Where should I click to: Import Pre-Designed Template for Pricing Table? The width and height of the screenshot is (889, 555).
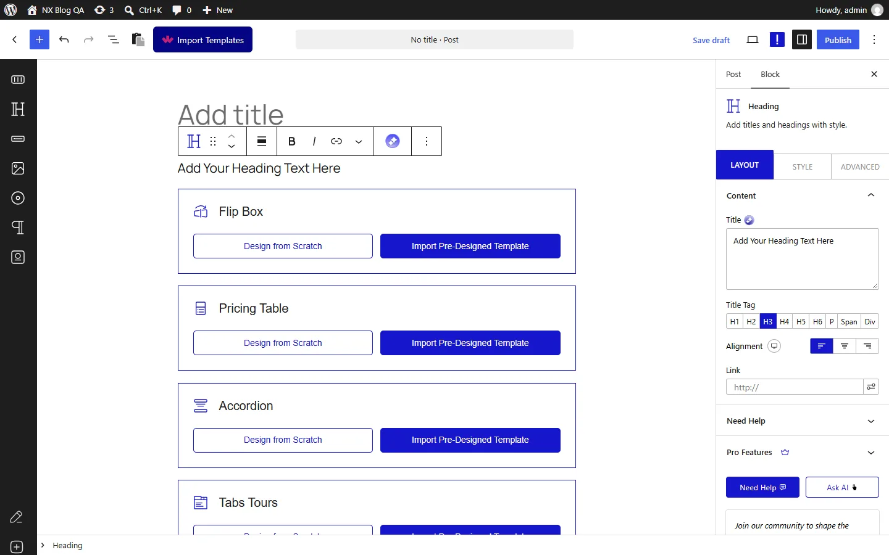[x=470, y=343]
